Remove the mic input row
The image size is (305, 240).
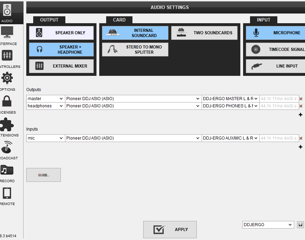301,138
